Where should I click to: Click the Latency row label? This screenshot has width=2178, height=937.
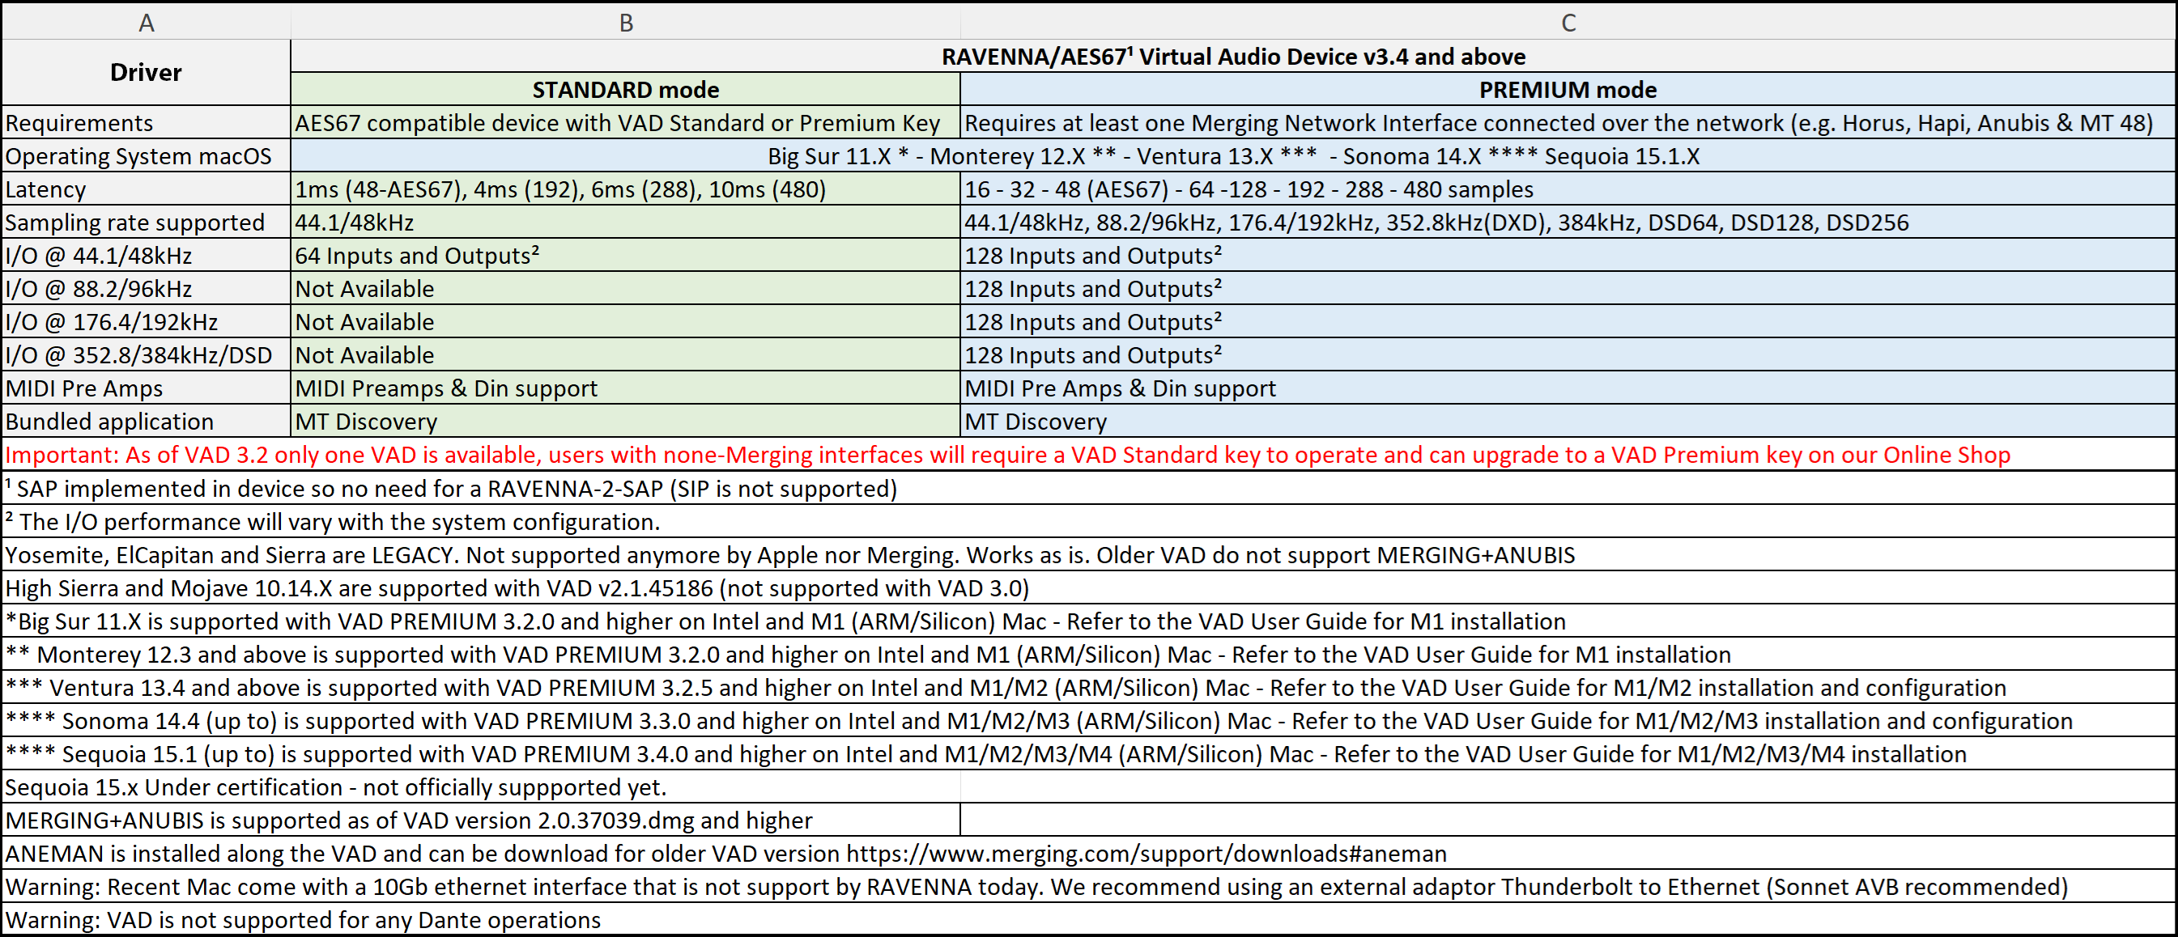(147, 189)
